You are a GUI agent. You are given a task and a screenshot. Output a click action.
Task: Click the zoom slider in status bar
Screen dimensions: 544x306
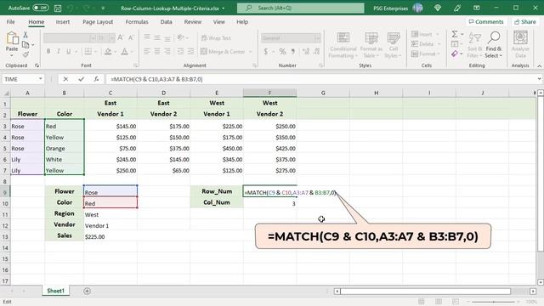click(x=493, y=302)
